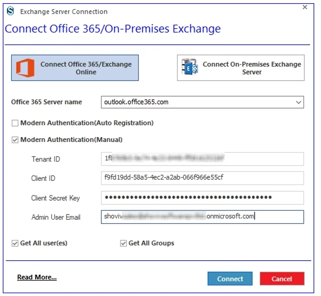Click the Exchange server database icon
This screenshot has width=321, height=296.
point(190,67)
